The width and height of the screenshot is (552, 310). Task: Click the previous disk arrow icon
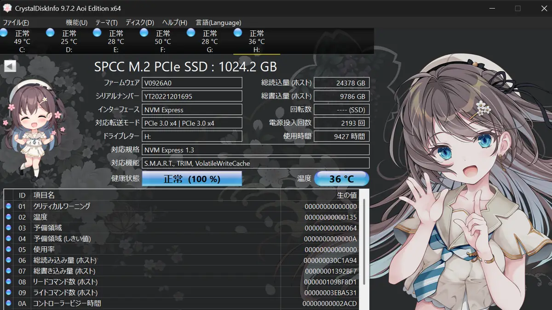click(x=10, y=67)
